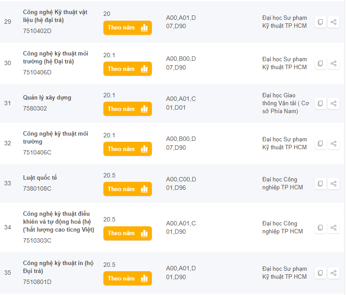This screenshot has height=295, width=346.
Task: Share row 34 entry with code 7510303C
Action: point(333,228)
